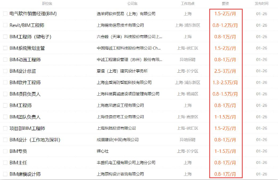
Task: Click the 工作地点 column header
Action: click(188, 3)
